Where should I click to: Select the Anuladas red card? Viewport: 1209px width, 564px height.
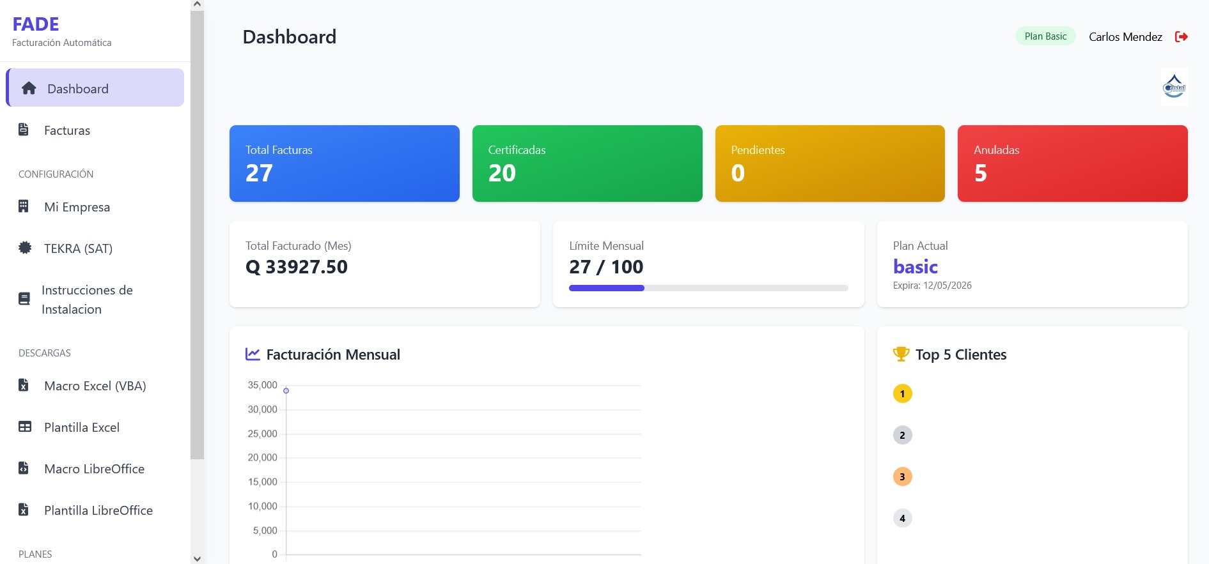(x=1072, y=164)
